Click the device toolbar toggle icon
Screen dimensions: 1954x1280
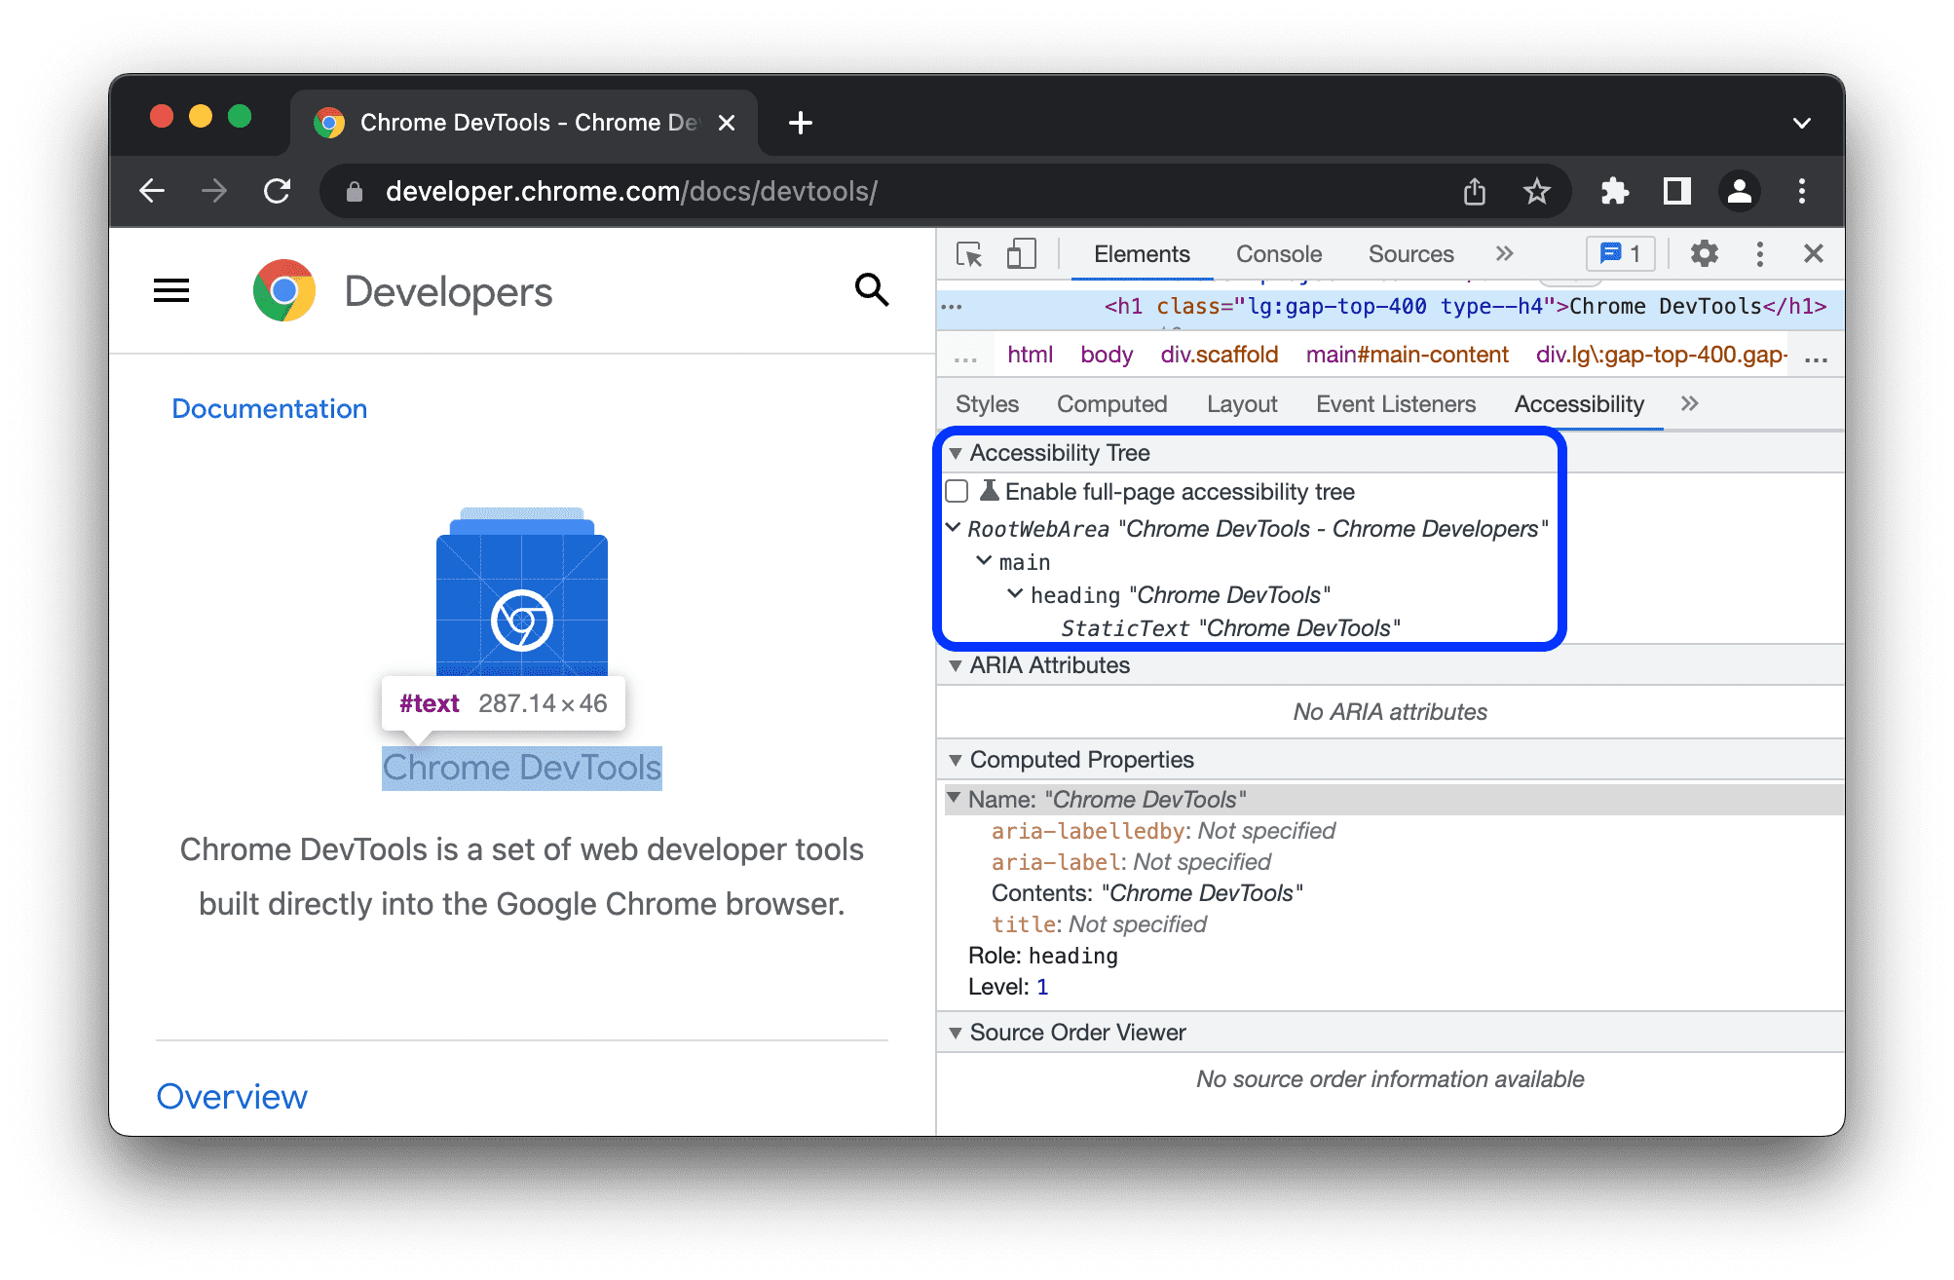1020,254
